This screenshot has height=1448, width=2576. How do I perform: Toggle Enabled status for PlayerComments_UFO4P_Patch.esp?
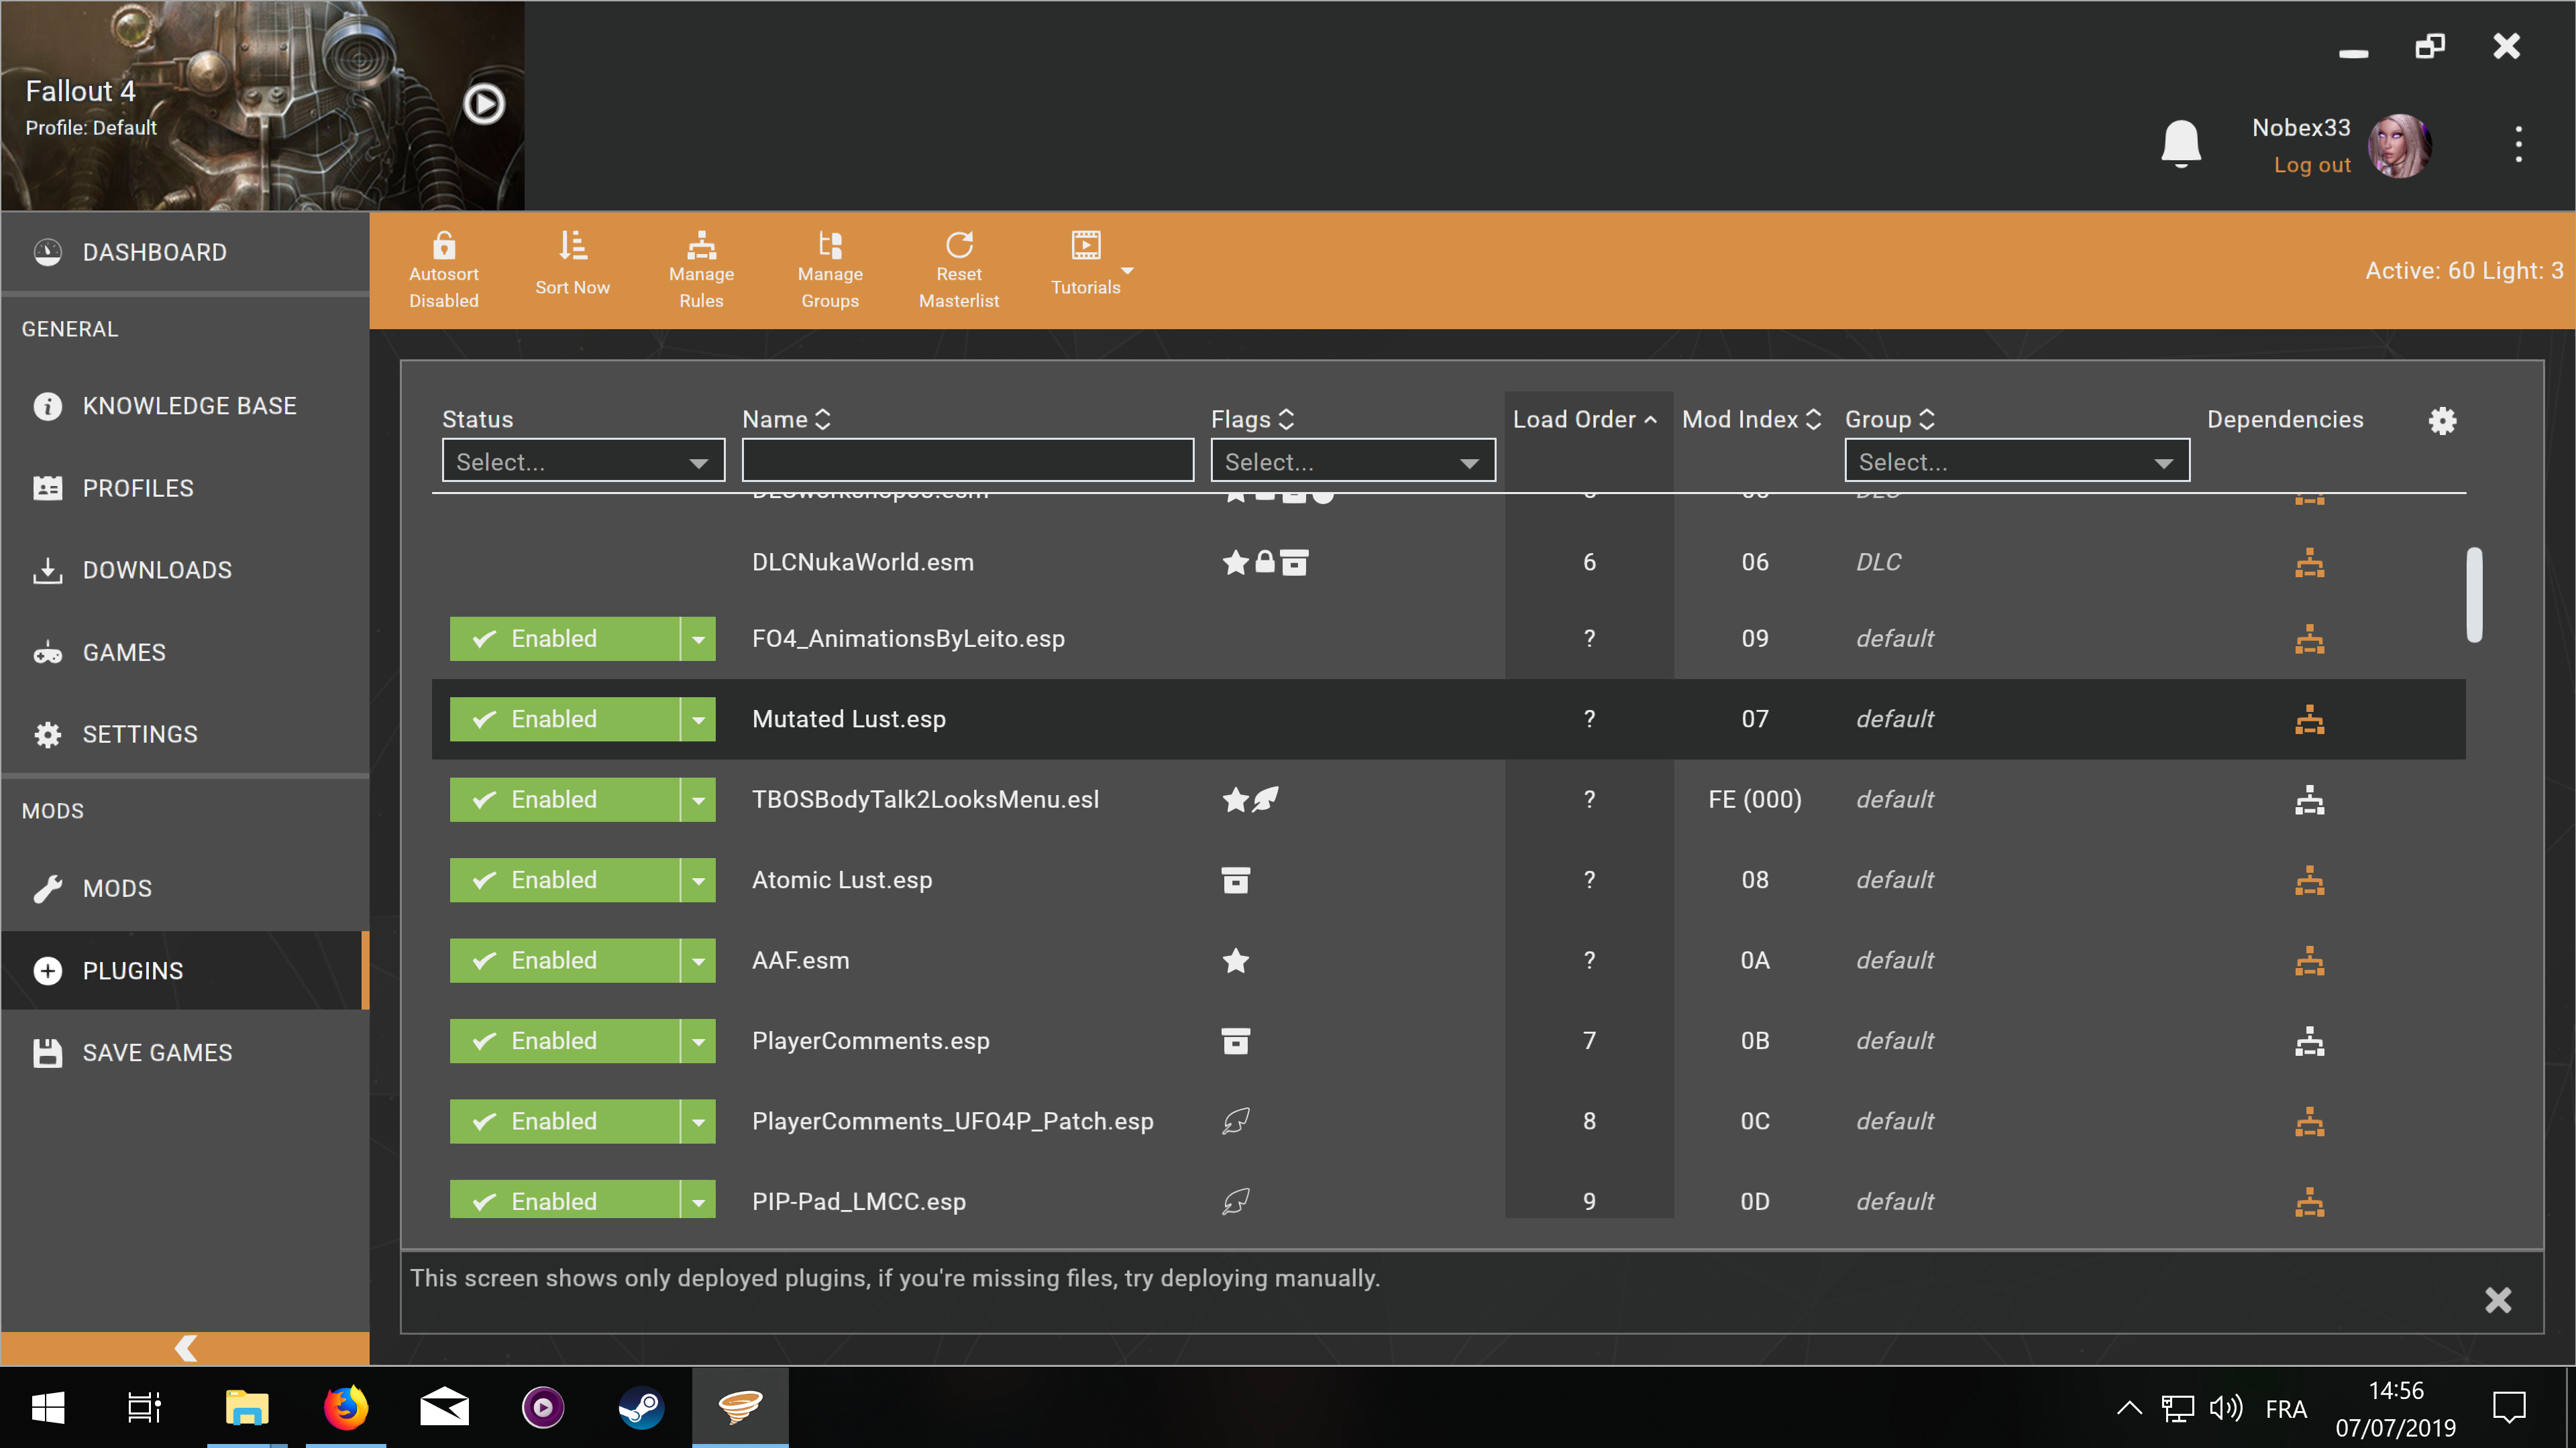click(x=564, y=1122)
